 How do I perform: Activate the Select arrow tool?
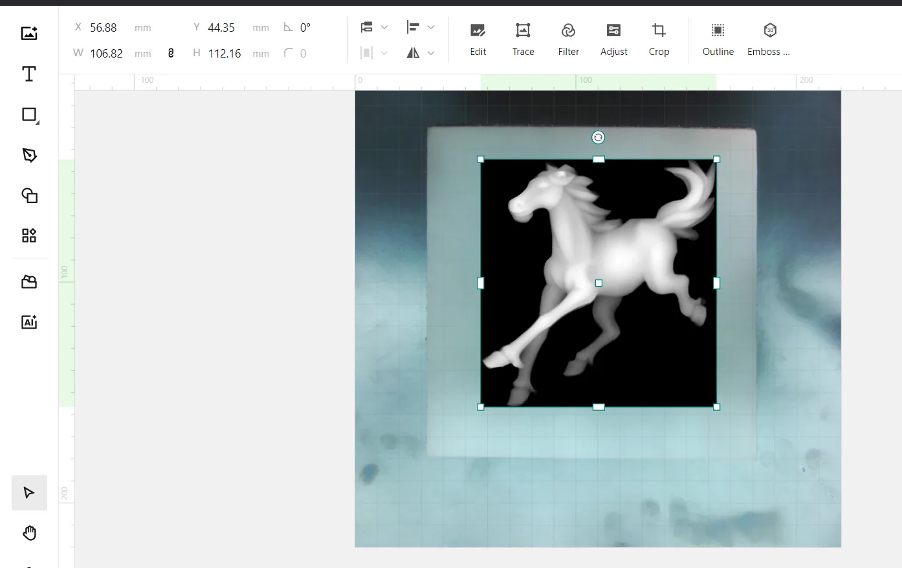click(29, 493)
